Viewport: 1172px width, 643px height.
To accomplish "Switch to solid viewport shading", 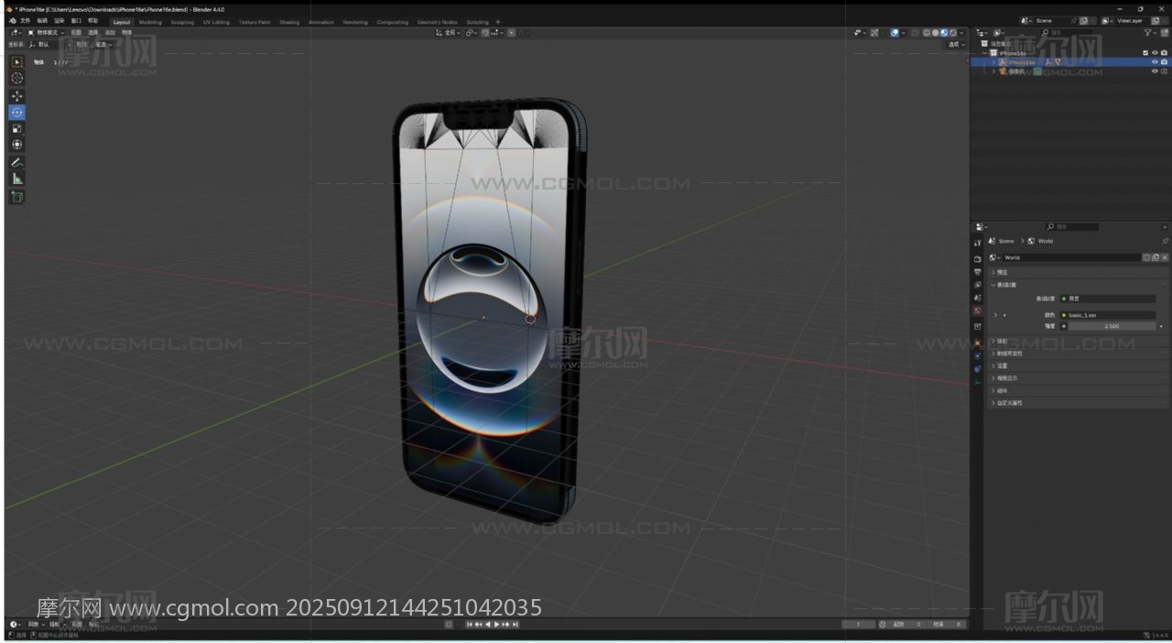I will click(x=936, y=33).
